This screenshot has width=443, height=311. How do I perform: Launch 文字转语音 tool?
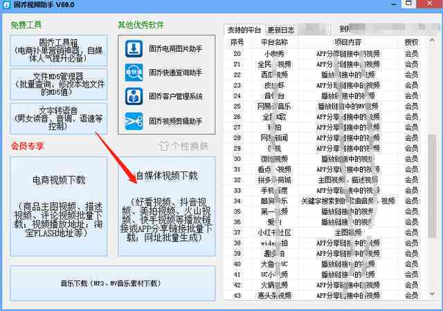pos(59,118)
